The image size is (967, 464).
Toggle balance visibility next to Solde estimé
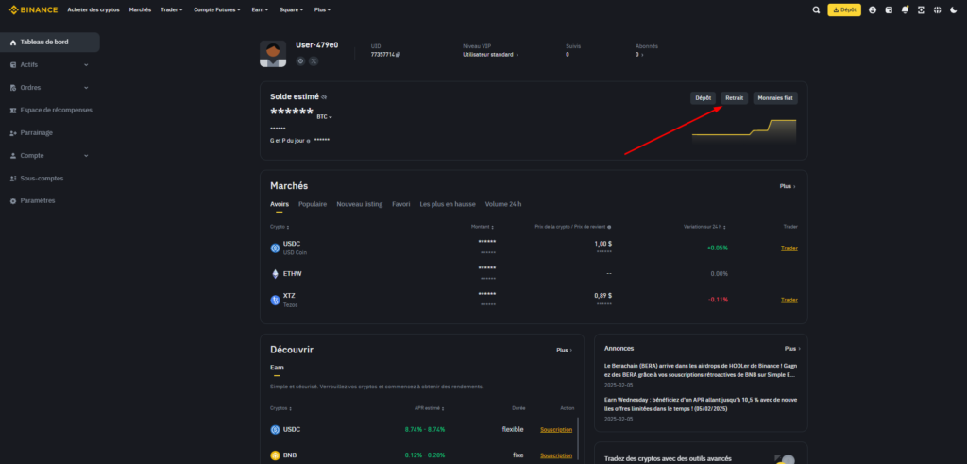coord(323,96)
